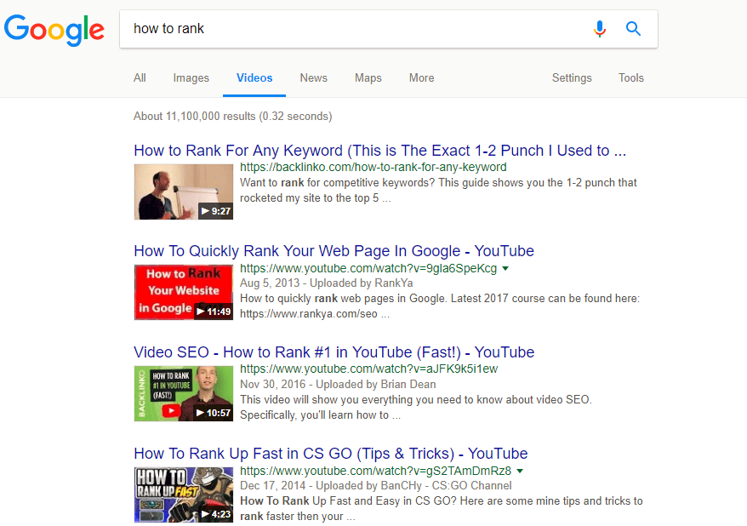Open 'How to Rank For Any Keyword' result
Image resolution: width=747 pixels, height=526 pixels.
coord(379,151)
